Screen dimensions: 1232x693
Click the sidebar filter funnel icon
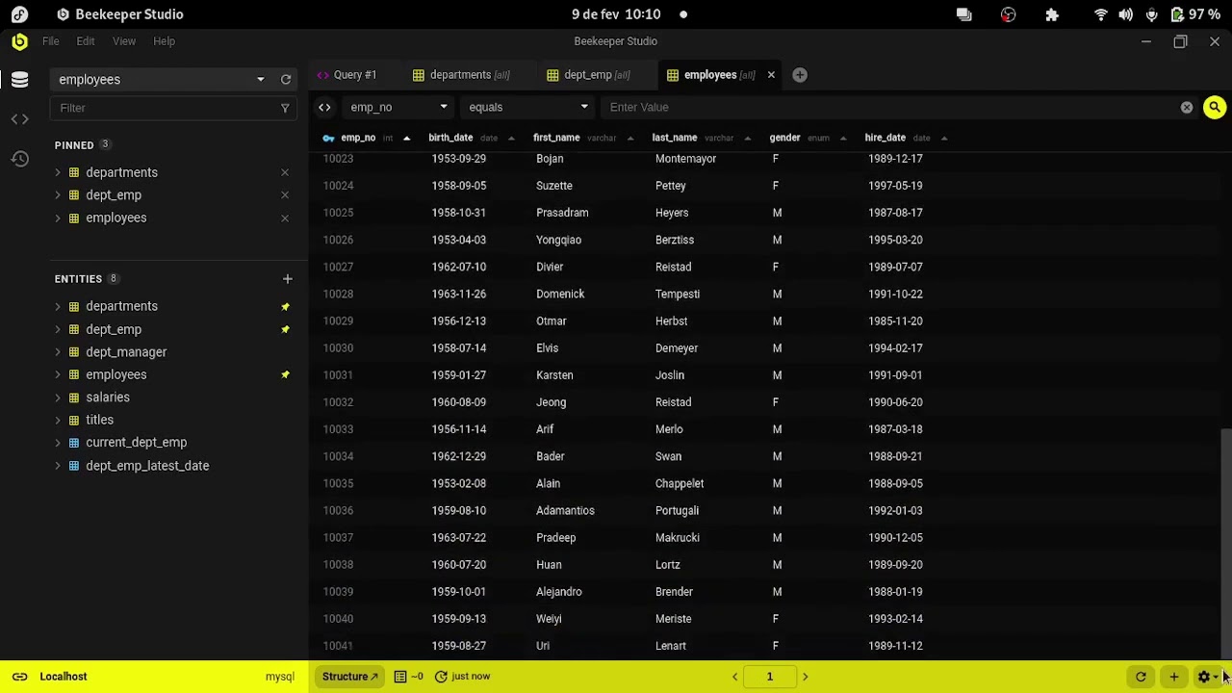[x=285, y=108]
